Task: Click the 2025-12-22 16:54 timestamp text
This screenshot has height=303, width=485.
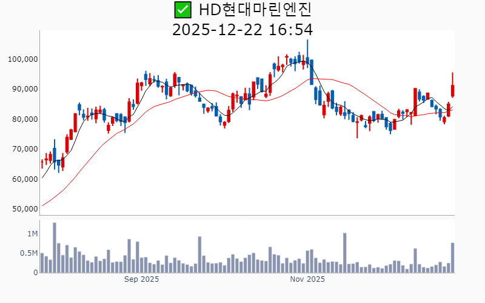Action: [x=242, y=29]
